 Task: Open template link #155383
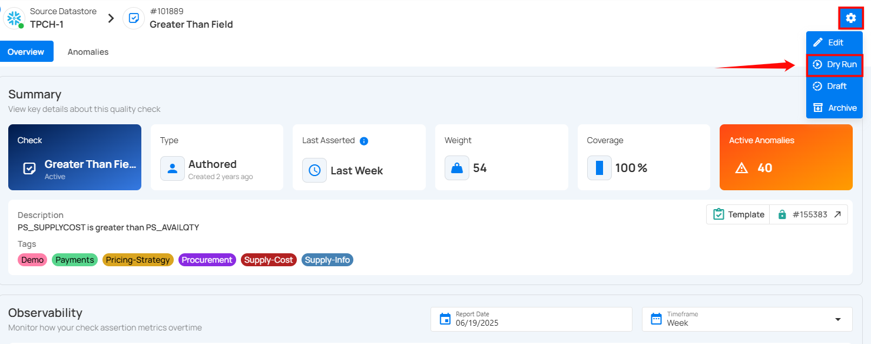click(x=809, y=214)
